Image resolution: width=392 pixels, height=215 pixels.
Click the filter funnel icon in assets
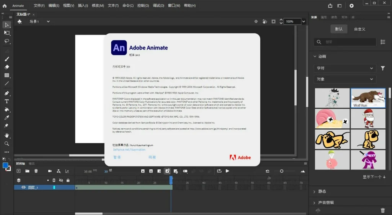click(x=382, y=68)
